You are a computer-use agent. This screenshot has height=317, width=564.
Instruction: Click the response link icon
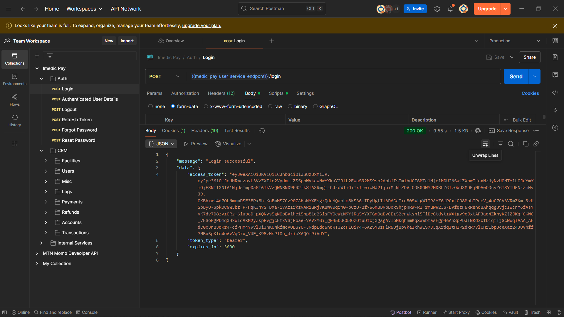point(536,144)
